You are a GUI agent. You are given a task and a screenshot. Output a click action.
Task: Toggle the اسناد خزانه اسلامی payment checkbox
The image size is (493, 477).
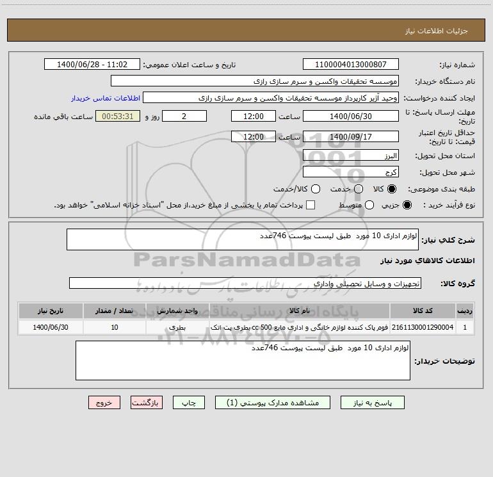311,205
